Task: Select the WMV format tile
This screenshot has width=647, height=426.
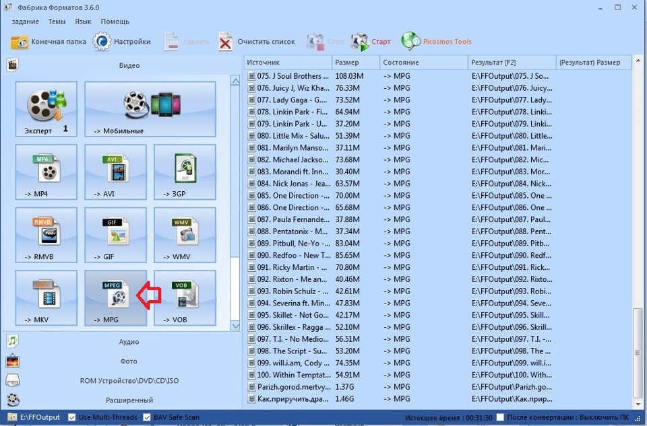Action: (x=185, y=235)
